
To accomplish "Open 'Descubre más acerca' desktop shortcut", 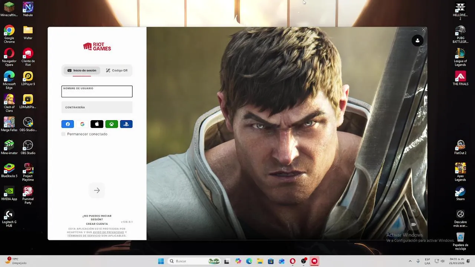I will click(x=460, y=218).
